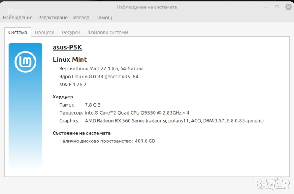This screenshot has height=194, width=294.
Task: Switch to the Ресурси tab
Action: [71, 32]
